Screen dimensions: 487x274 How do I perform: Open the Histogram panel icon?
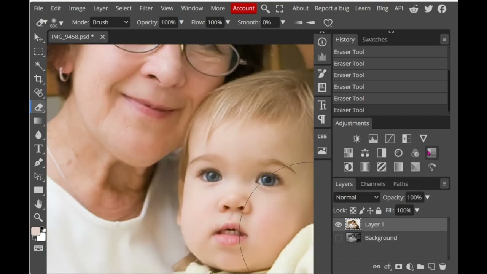coord(322,57)
